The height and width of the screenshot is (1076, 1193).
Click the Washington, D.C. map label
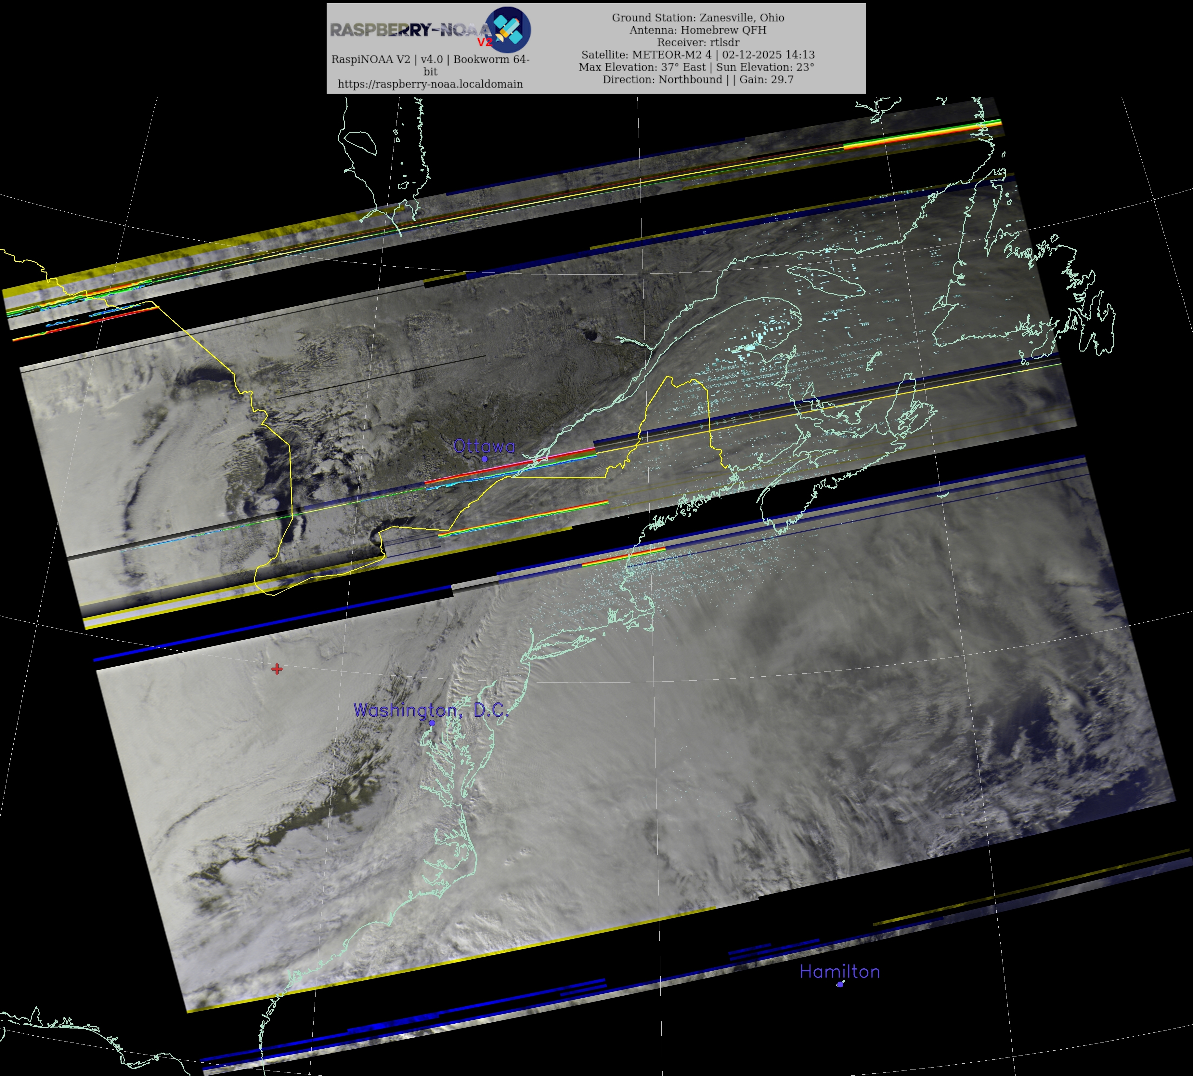pyautogui.click(x=431, y=710)
